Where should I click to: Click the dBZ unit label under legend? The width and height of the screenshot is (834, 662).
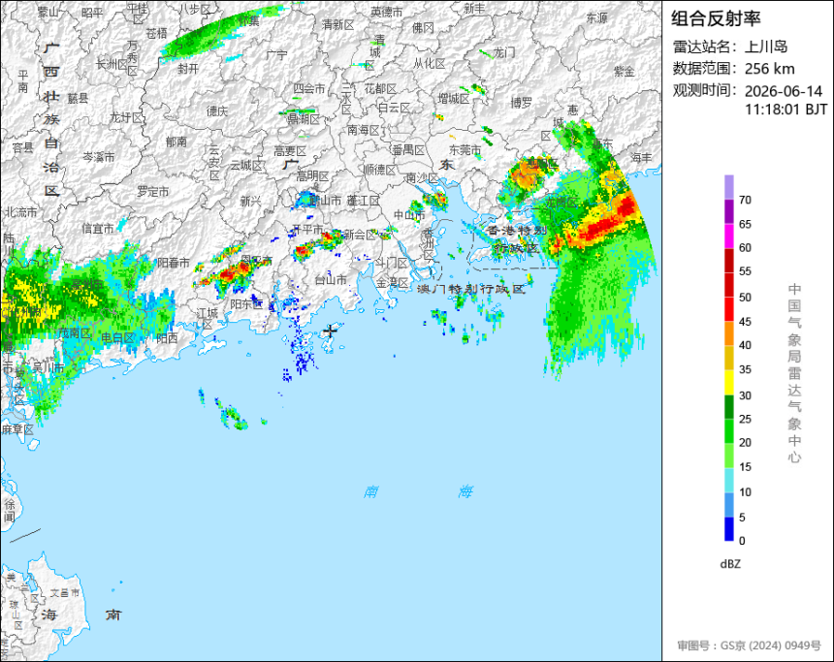730,564
